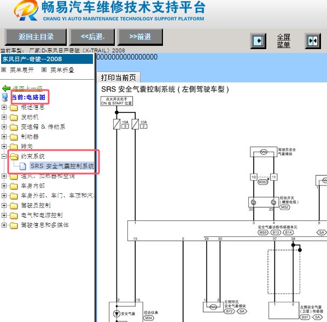Click the expand-panel right arrow icon

258,40
